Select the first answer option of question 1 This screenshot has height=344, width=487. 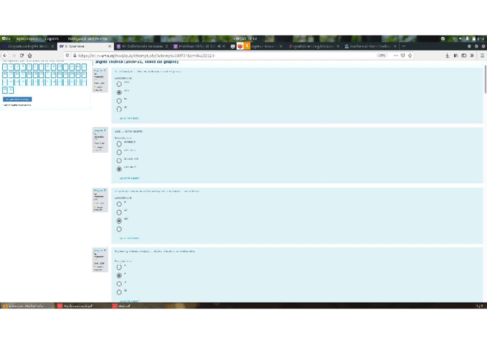pyautogui.click(x=119, y=84)
